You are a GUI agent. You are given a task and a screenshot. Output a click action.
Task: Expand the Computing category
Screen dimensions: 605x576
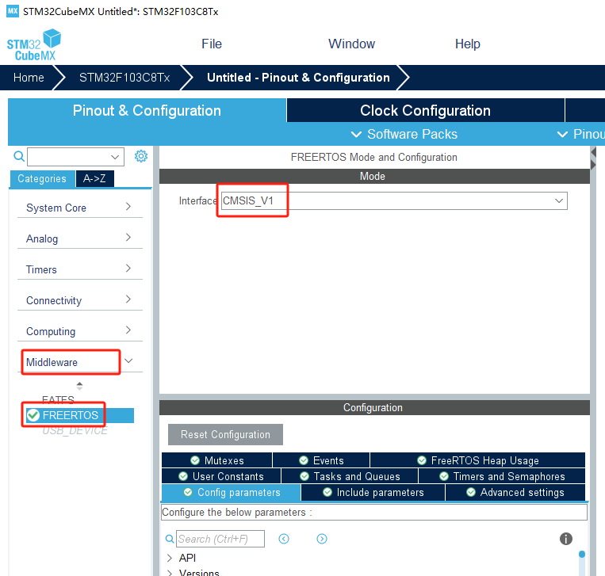(80, 331)
